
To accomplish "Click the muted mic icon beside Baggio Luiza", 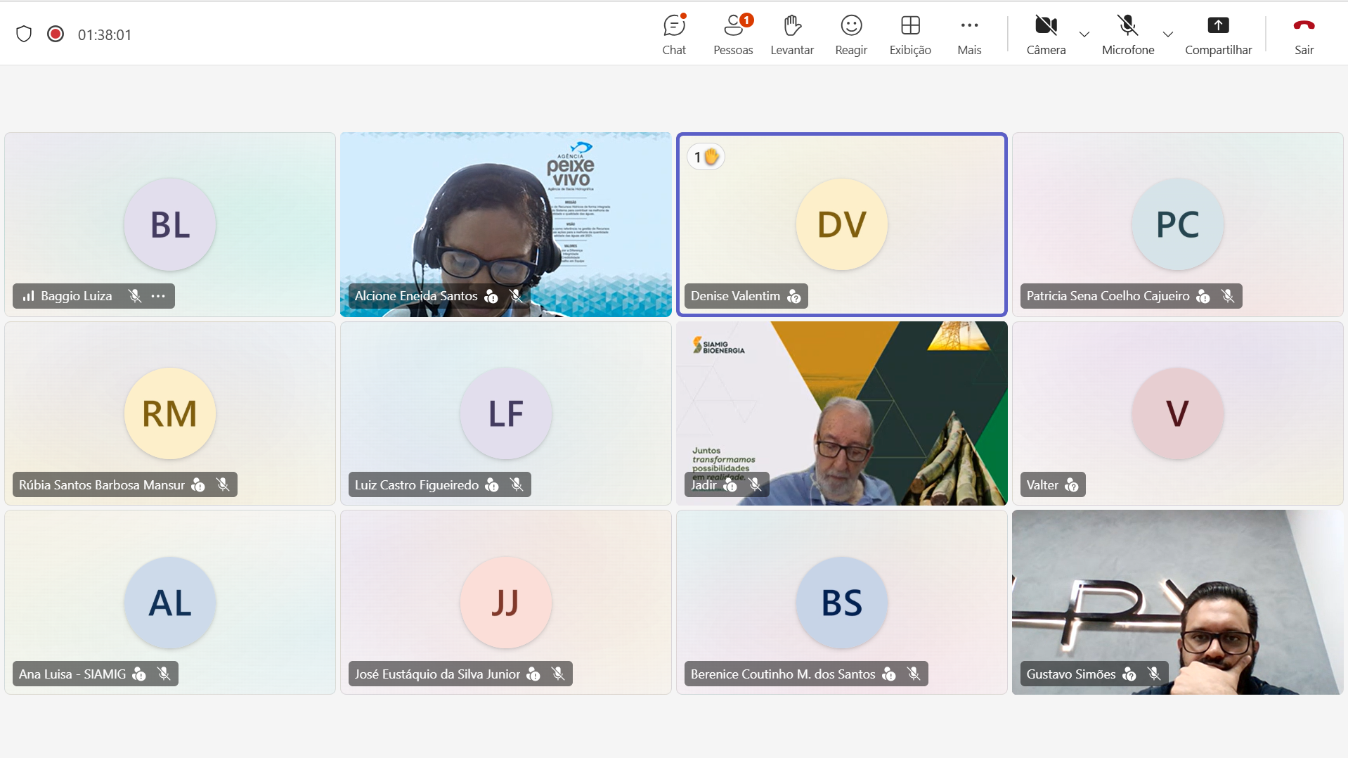I will point(135,296).
